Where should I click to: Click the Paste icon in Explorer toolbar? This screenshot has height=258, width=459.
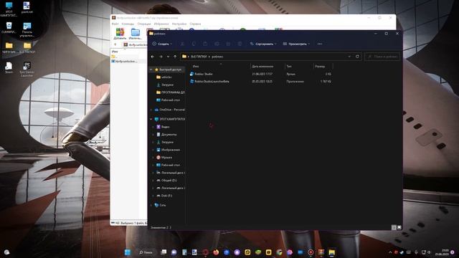[x=205, y=44]
